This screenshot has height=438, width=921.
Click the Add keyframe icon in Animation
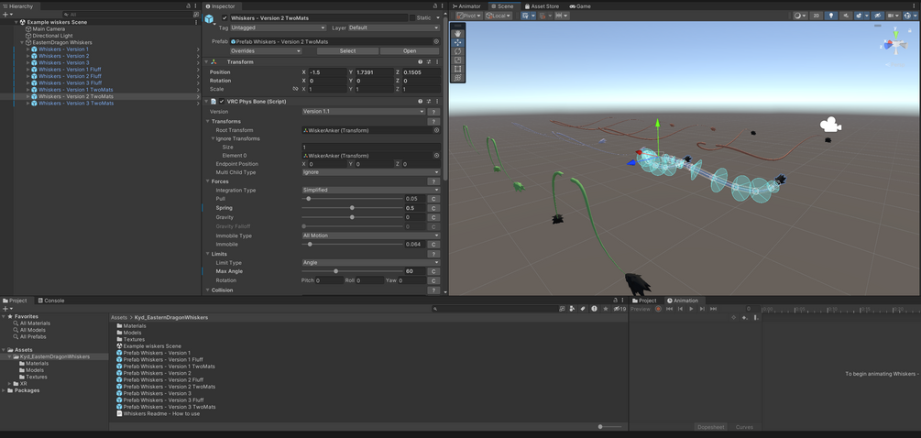tap(744, 318)
